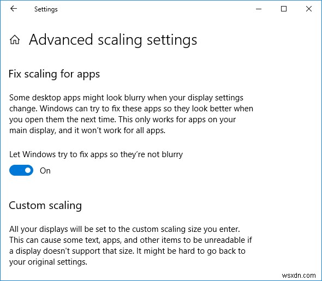Click the On label beside the toggle
Screen dimensions: 322x281
[x=45, y=171]
